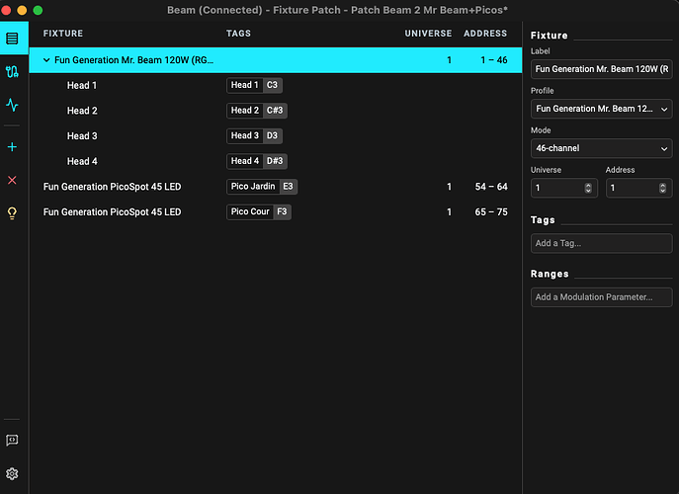
Task: Open the patch routing cable icon
Action: click(12, 71)
